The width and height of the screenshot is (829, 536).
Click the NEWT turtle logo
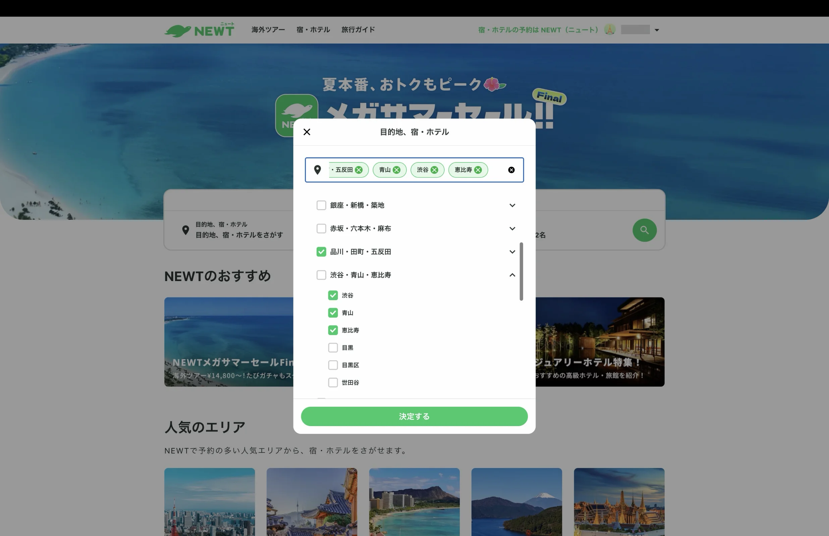pos(199,30)
